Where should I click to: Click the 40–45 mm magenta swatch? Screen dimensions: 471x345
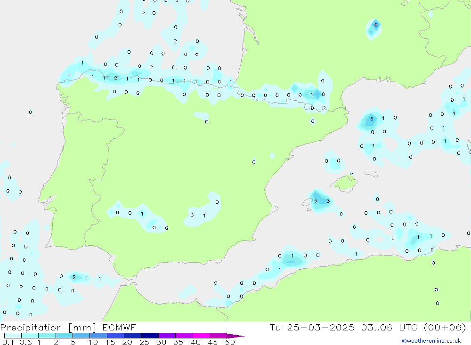click(201, 336)
